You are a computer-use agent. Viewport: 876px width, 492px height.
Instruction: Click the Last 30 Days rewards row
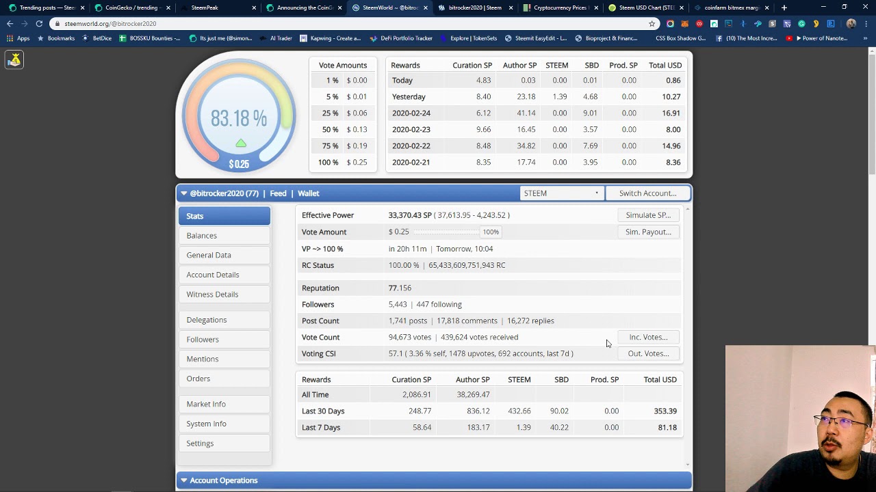tap(490, 411)
